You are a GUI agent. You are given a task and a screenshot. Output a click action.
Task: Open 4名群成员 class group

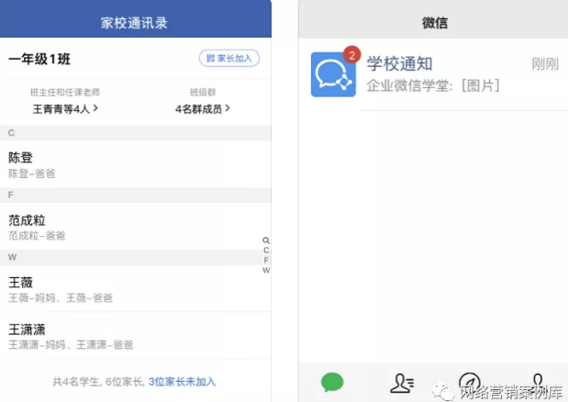click(203, 108)
